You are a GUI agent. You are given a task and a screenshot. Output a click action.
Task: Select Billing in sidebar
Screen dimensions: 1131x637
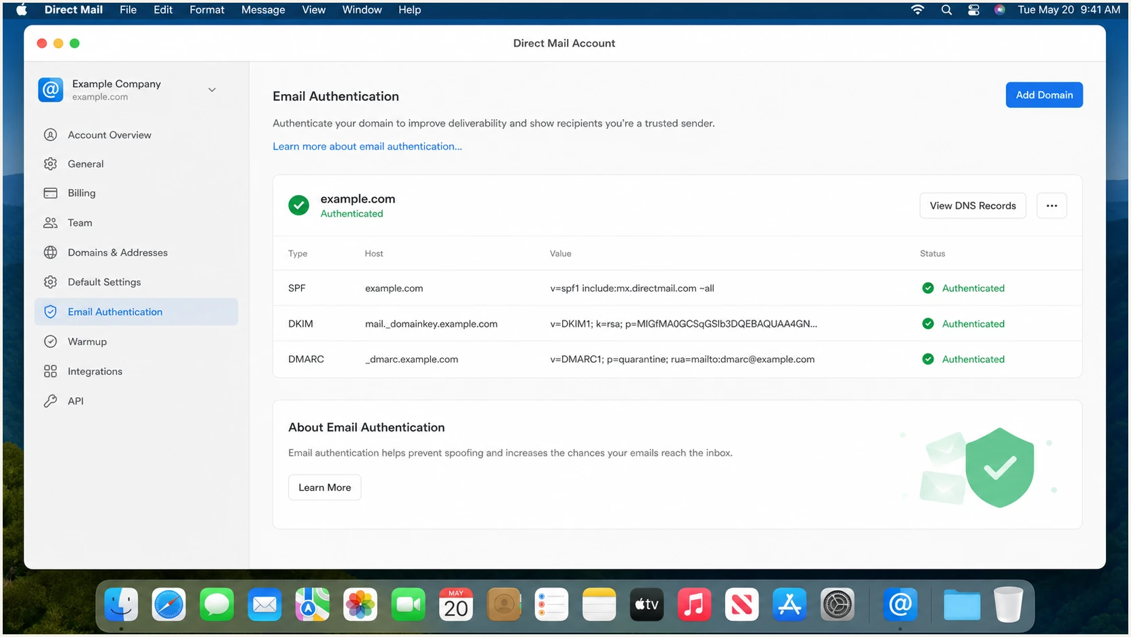click(x=136, y=193)
